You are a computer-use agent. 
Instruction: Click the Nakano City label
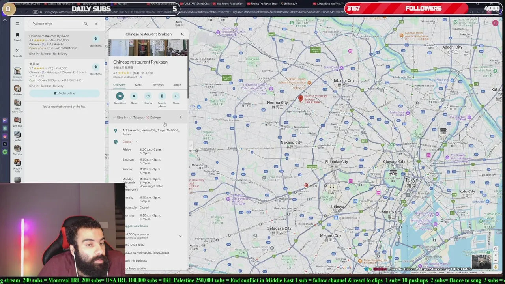[x=291, y=142]
